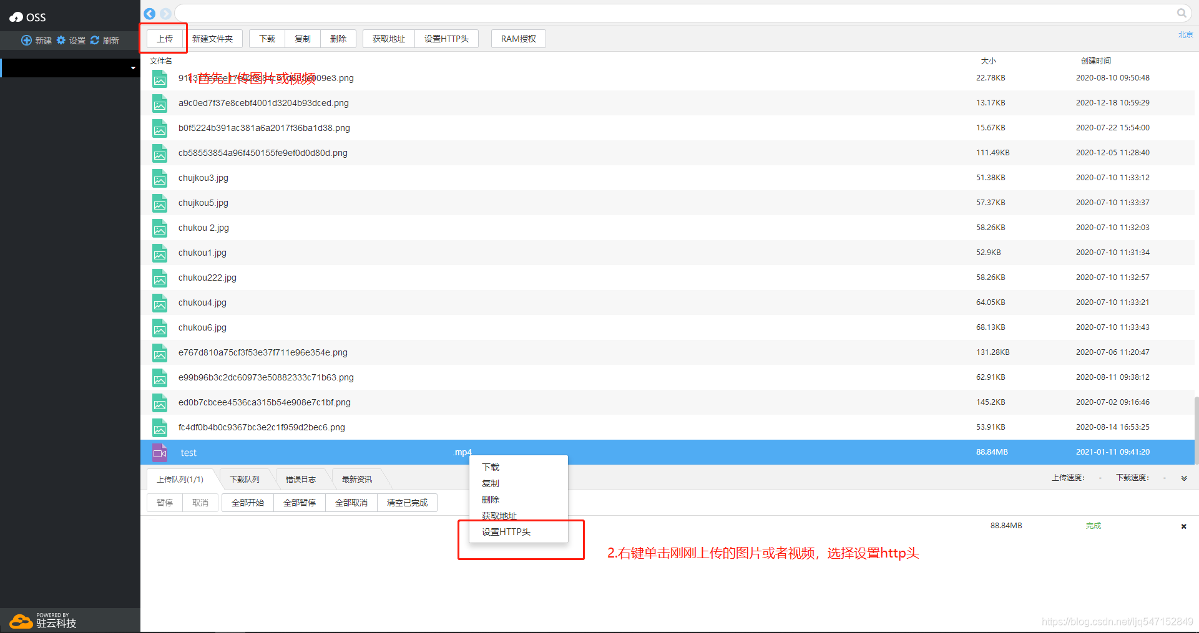The width and height of the screenshot is (1199, 633).
Task: Click the 刷新 refresh icon in sidebar
Action: [x=95, y=41]
